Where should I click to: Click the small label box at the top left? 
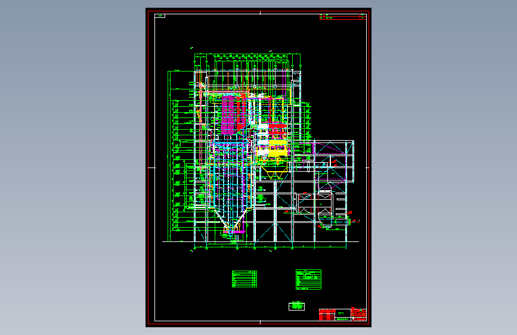tap(160, 16)
